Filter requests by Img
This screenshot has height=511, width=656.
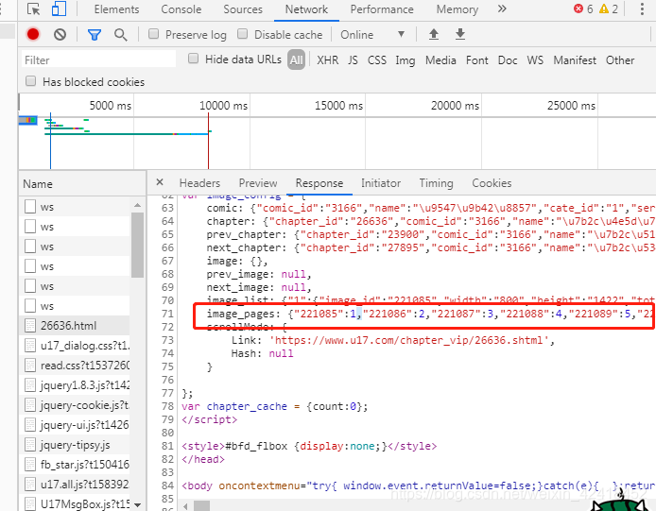click(x=405, y=60)
